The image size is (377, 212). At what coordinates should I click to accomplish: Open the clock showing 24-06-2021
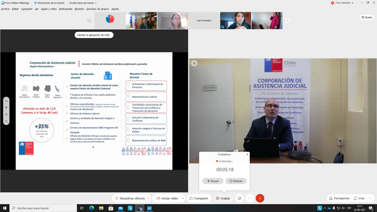pos(360,208)
